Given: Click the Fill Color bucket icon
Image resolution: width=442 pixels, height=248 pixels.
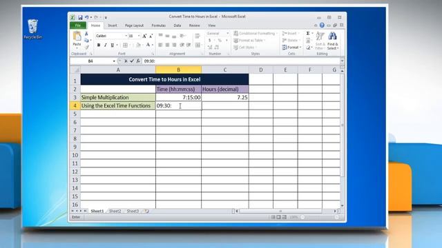Looking at the screenshot, I should point(138,45).
